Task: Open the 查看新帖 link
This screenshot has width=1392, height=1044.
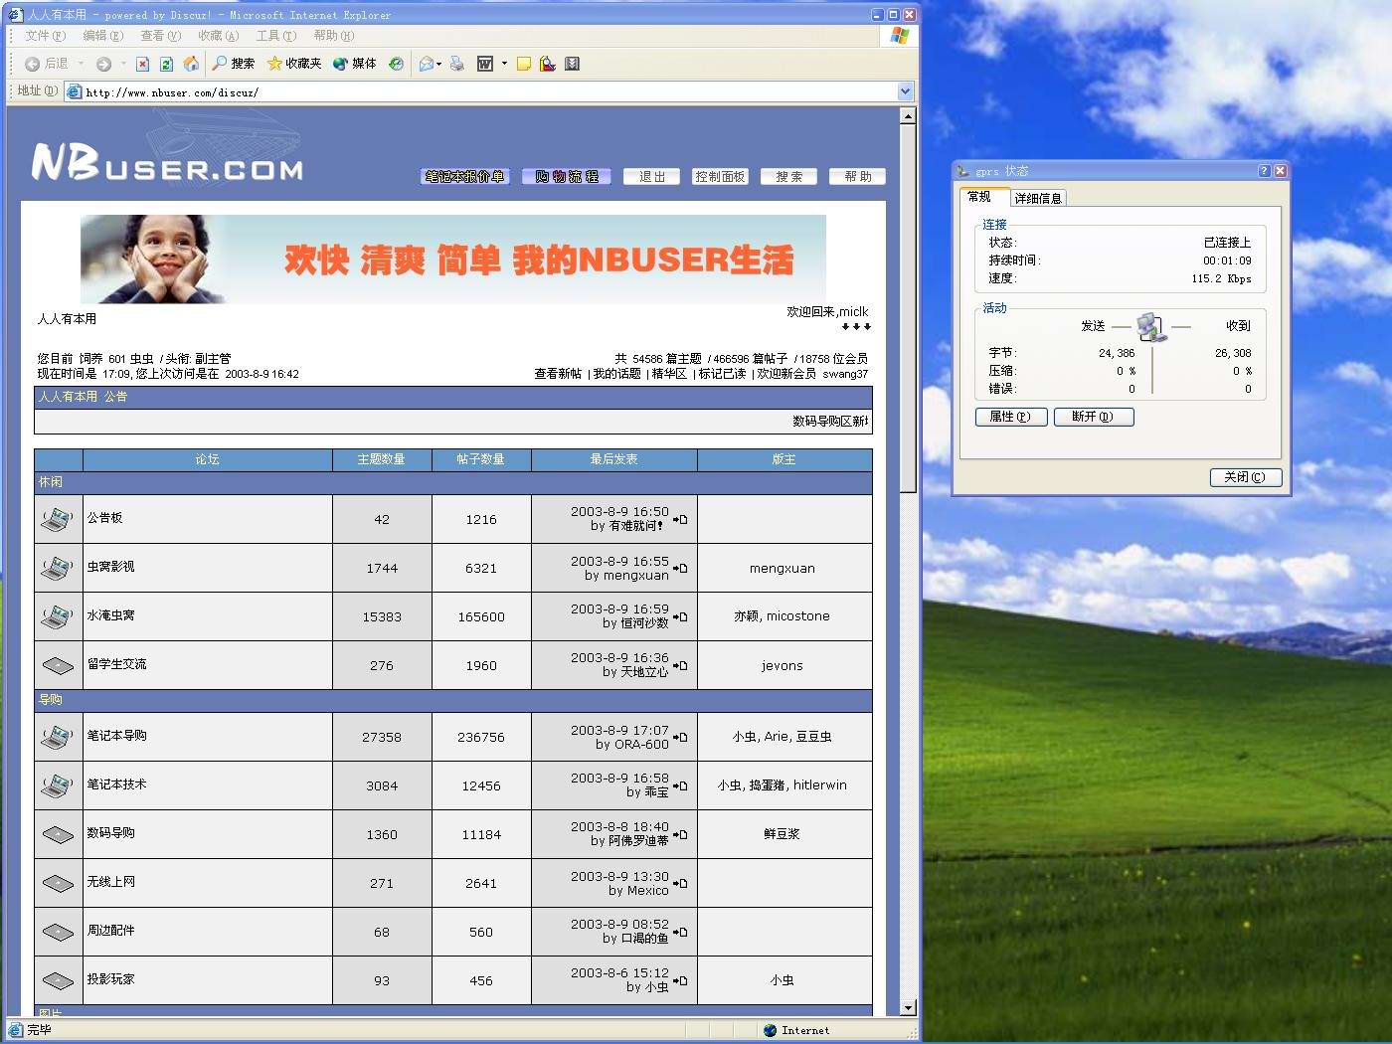Action: [558, 374]
